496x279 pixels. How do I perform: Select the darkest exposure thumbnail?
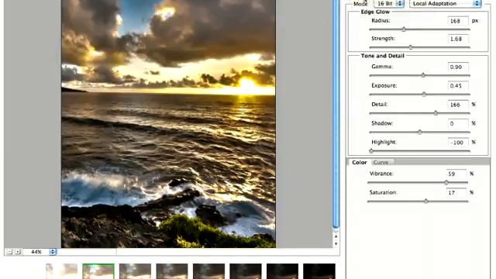(x=319, y=271)
